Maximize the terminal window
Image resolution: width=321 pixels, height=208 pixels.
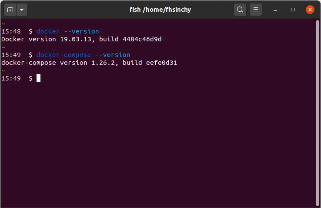pyautogui.click(x=293, y=10)
